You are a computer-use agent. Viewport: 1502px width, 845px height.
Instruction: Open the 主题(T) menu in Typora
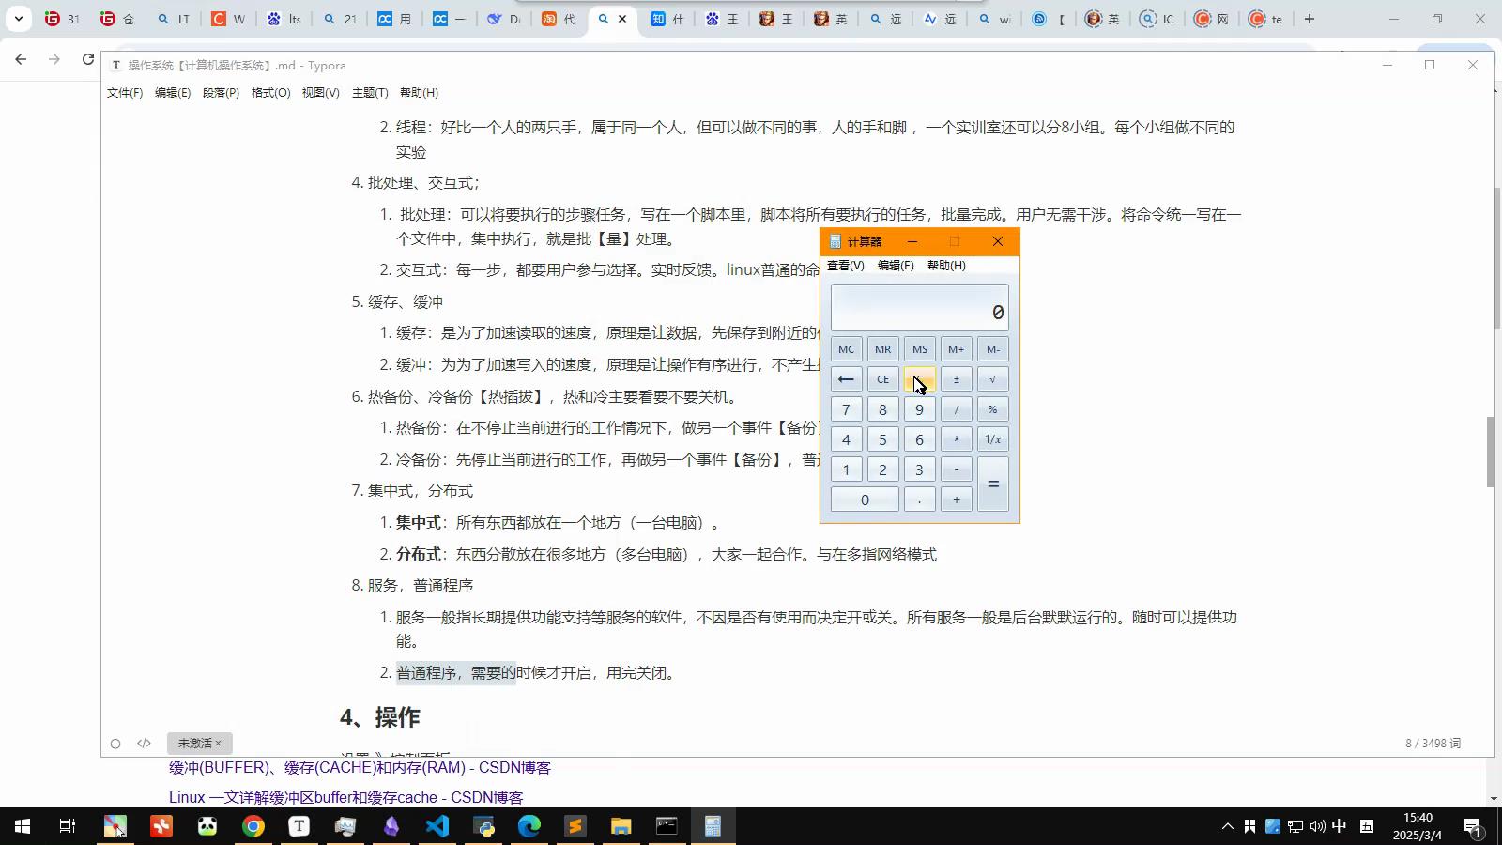pos(369,93)
